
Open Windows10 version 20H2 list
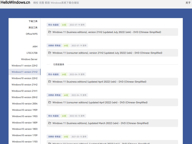click(x=25, y=97)
